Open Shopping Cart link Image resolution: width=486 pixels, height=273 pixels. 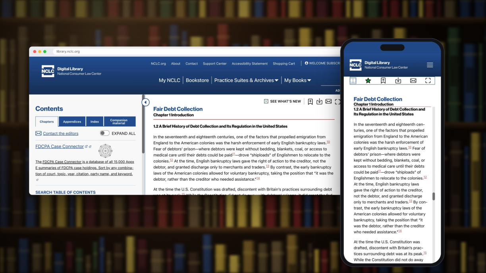284,63
